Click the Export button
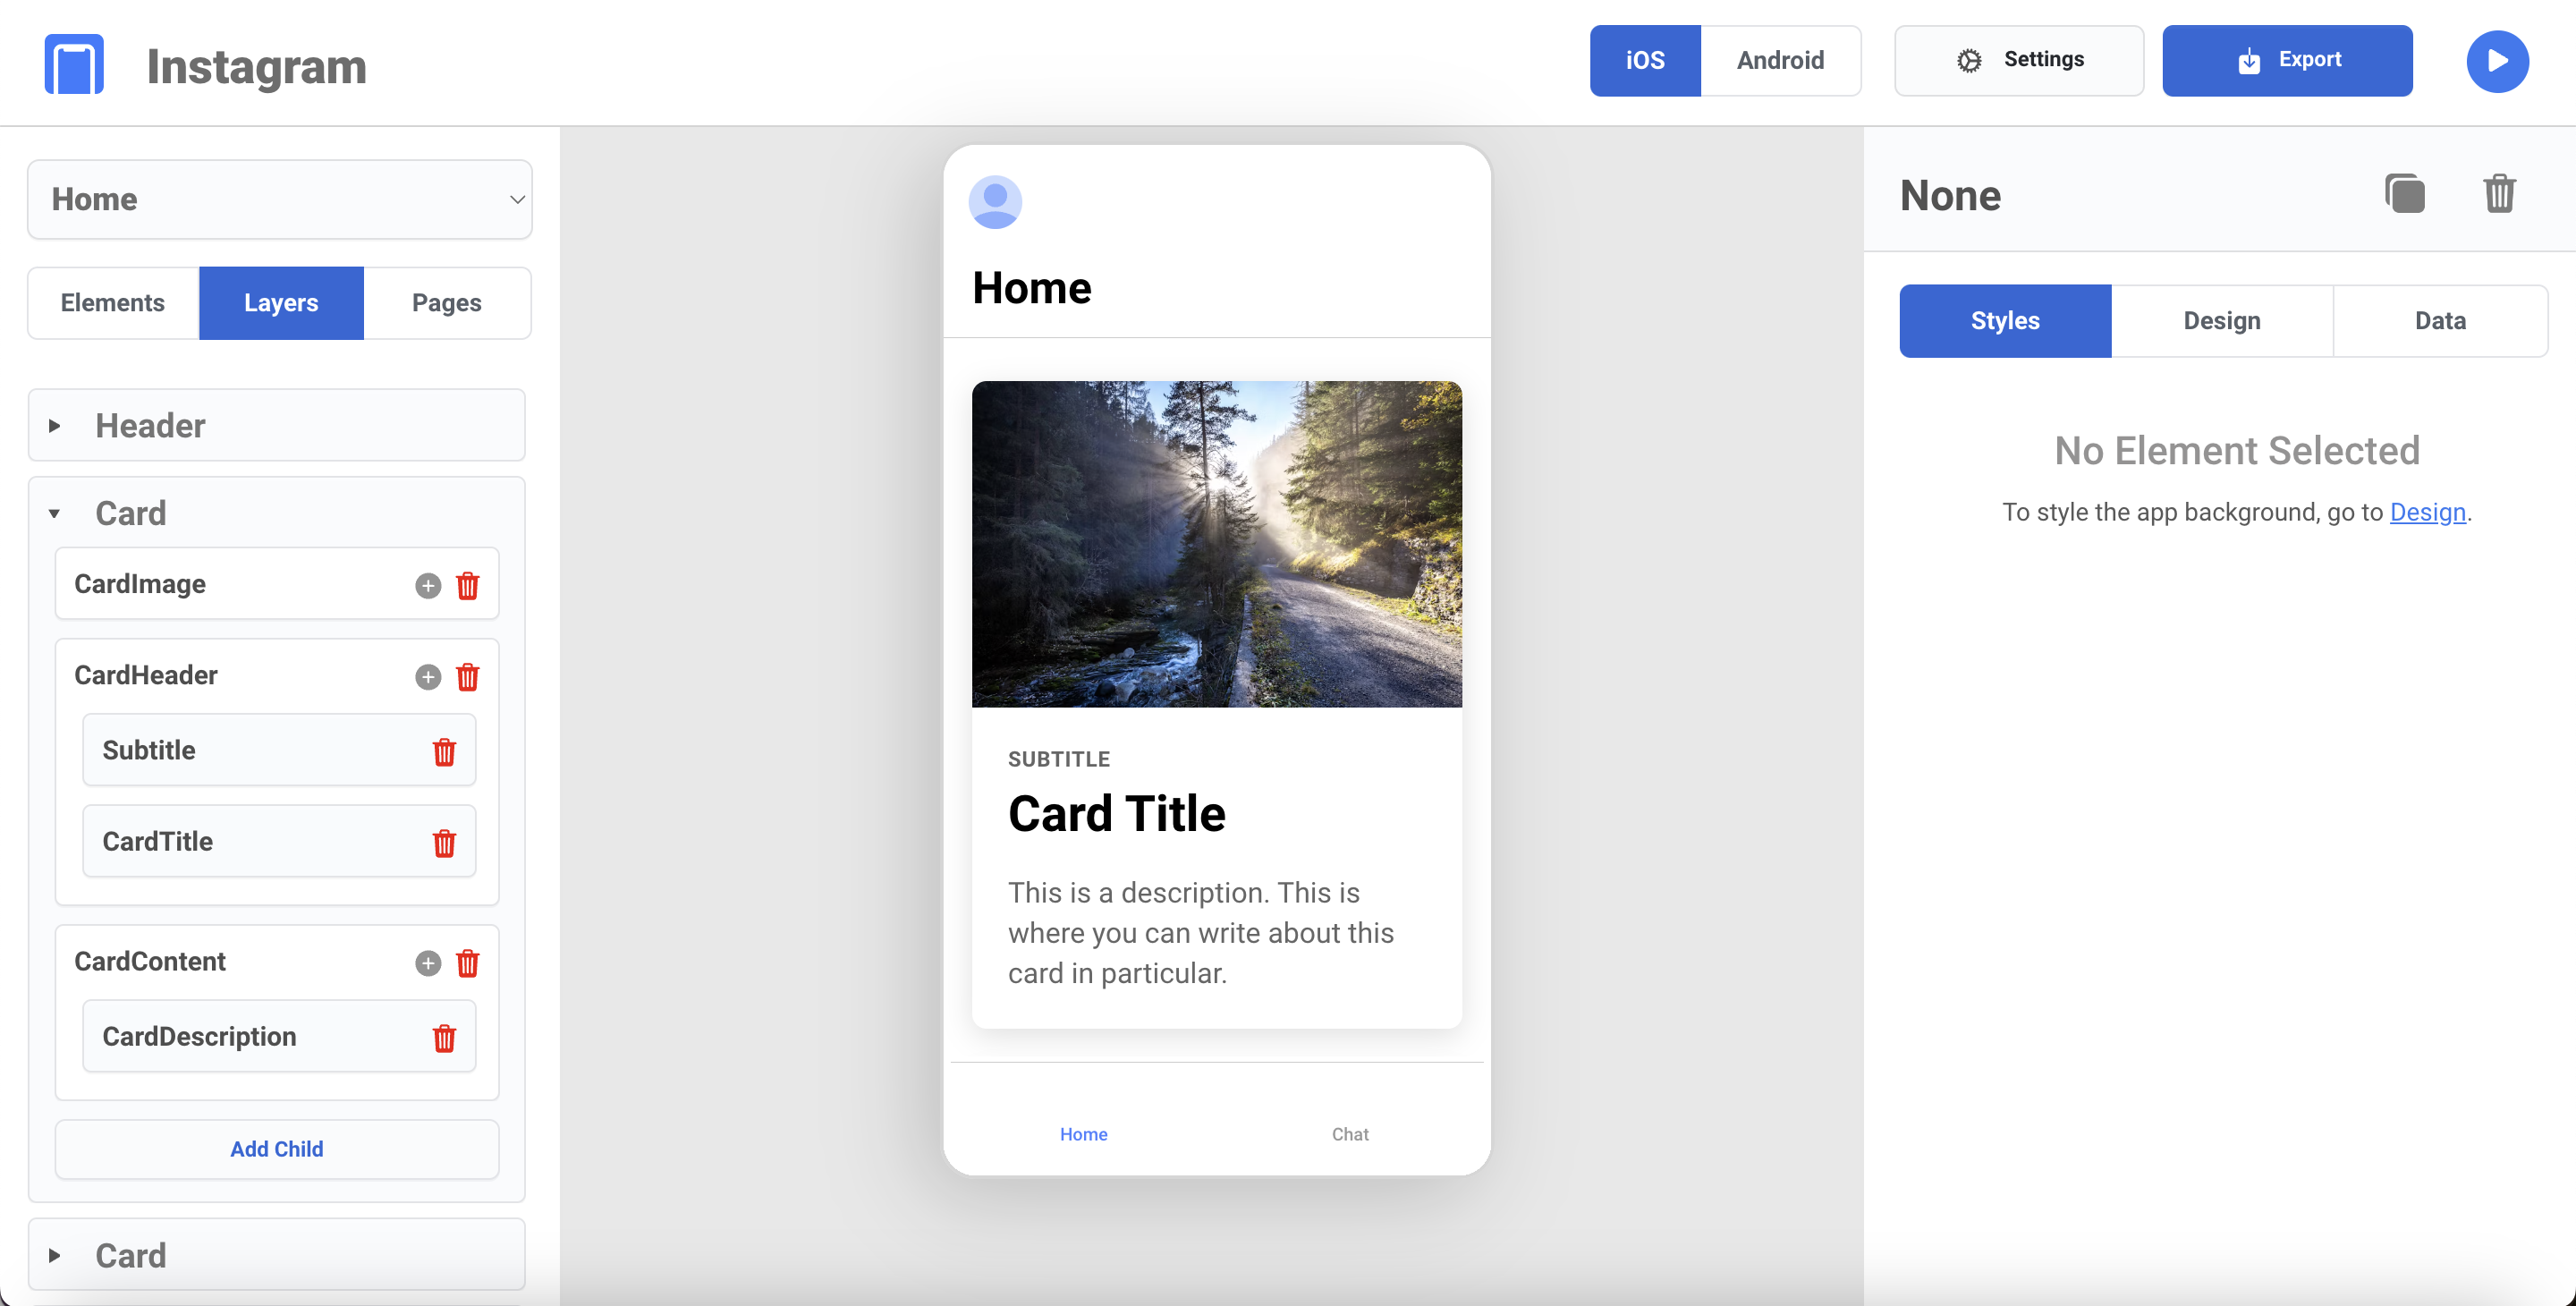This screenshot has width=2576, height=1306. [2288, 60]
